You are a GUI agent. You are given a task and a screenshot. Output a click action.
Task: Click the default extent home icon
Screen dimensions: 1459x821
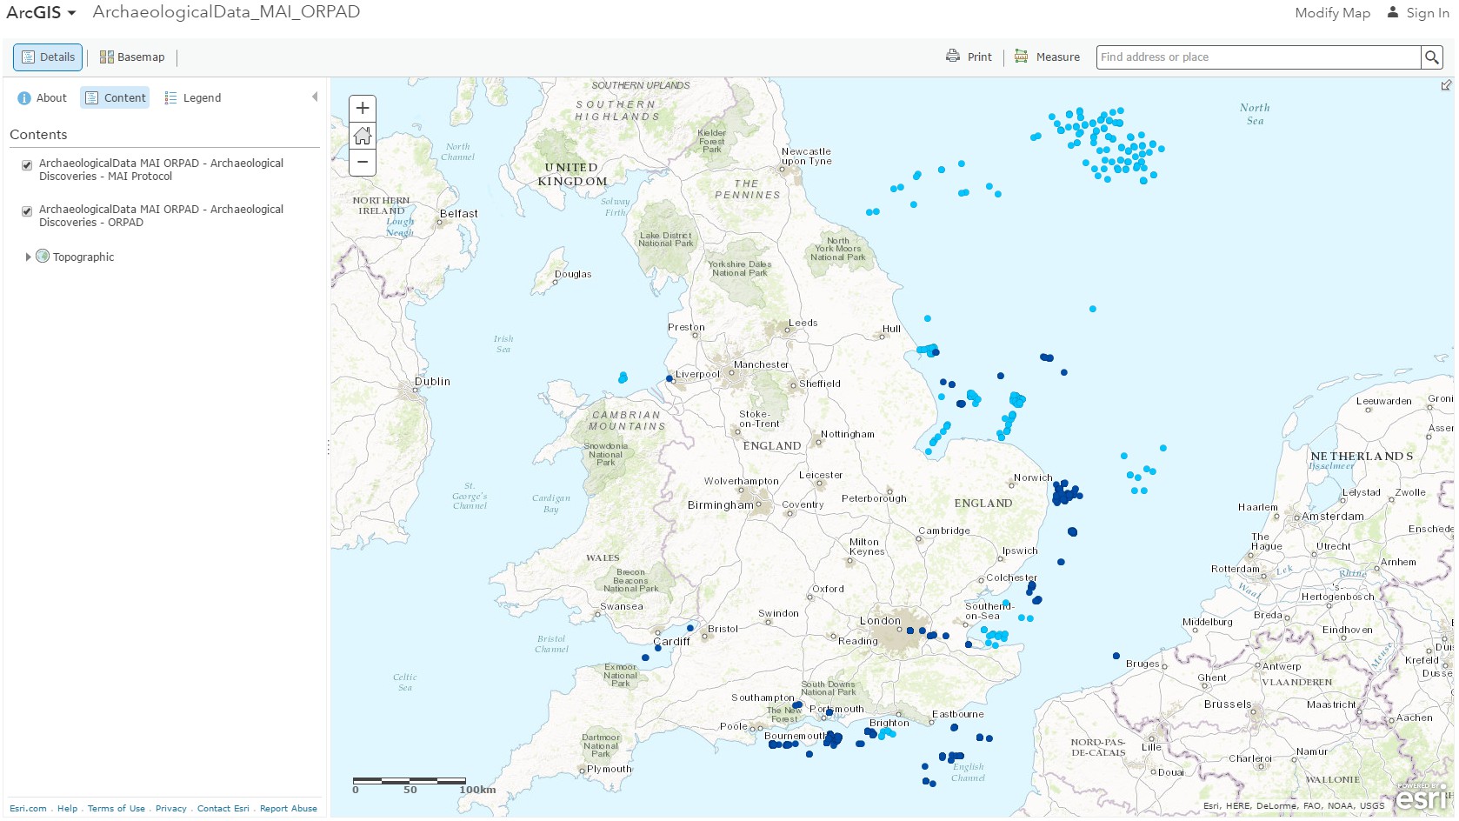363,136
